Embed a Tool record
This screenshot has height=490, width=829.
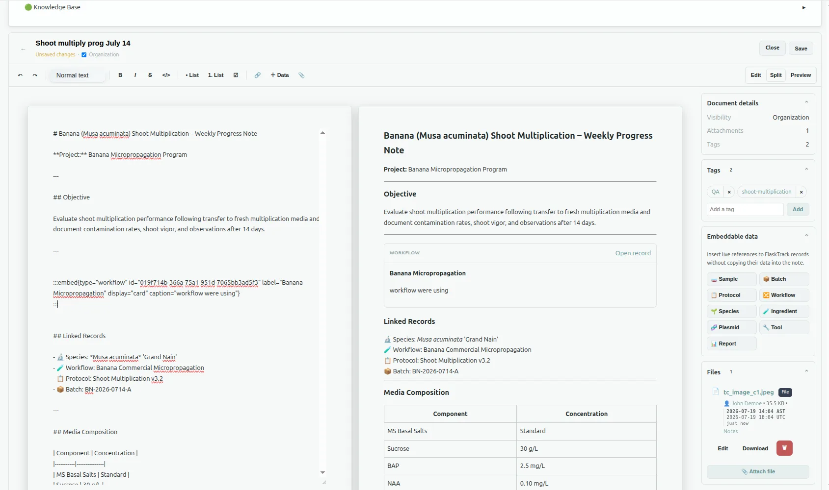point(784,328)
